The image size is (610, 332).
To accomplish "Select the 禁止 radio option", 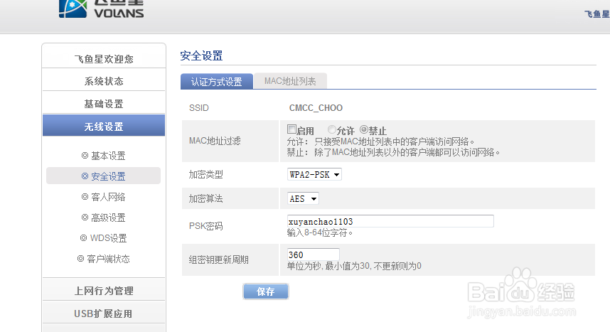I will (x=364, y=129).
